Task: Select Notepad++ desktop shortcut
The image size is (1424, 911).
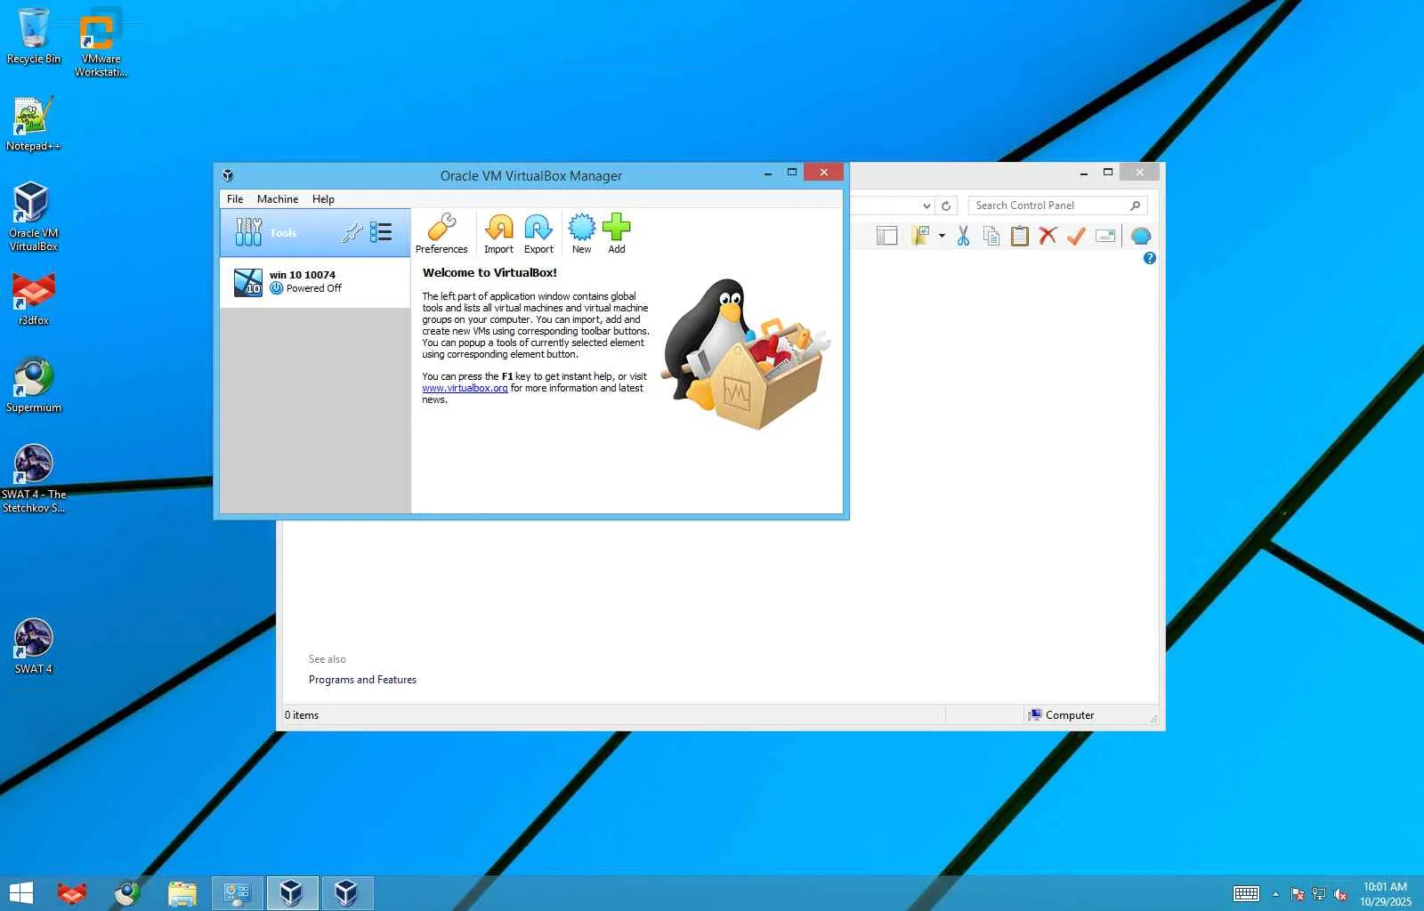Action: coord(34,124)
